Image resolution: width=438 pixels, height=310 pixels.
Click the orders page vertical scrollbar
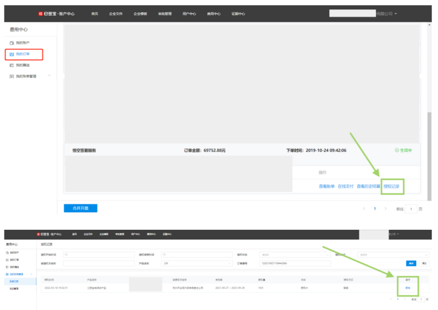[429, 156]
